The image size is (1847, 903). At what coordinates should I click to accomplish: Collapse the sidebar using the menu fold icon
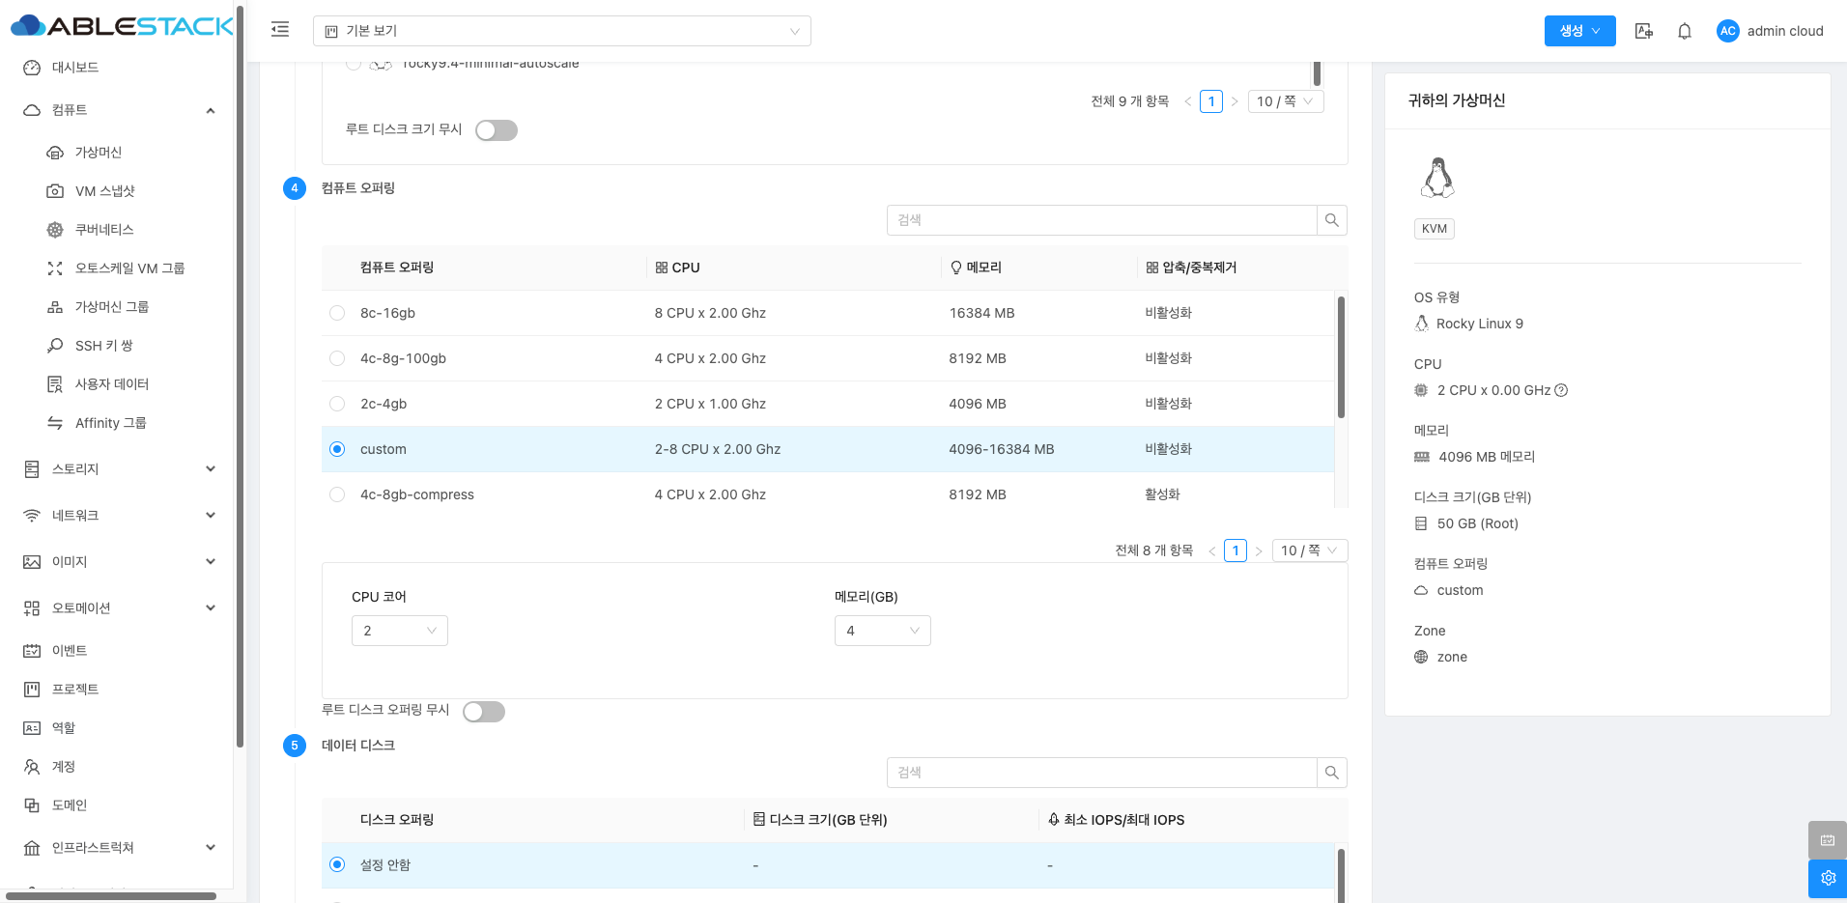[280, 30]
